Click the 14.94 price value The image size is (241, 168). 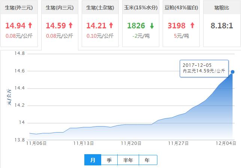pyautogui.click(x=15, y=26)
